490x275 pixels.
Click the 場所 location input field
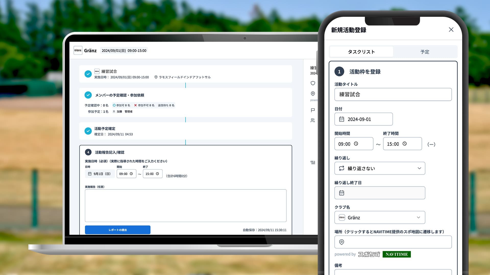[x=393, y=242]
